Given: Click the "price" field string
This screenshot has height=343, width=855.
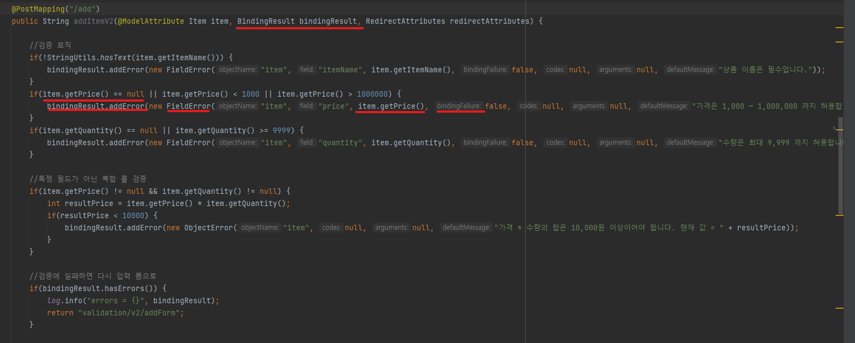Looking at the screenshot, I should [x=334, y=106].
